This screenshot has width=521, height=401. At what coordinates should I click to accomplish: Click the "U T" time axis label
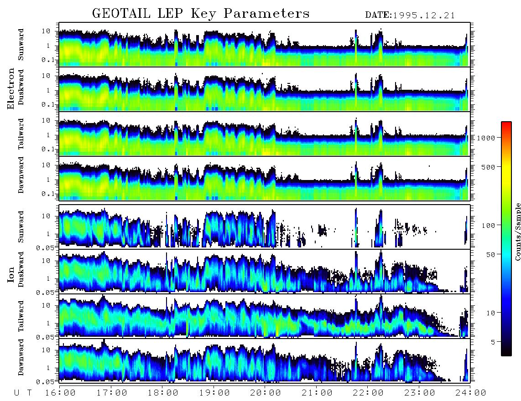pos(23,393)
